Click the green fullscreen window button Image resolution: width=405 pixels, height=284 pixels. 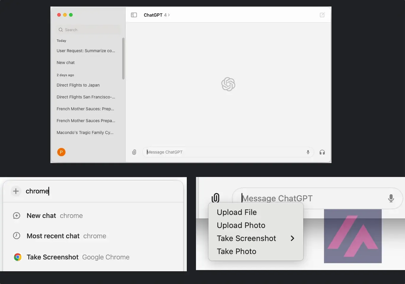tap(71, 15)
